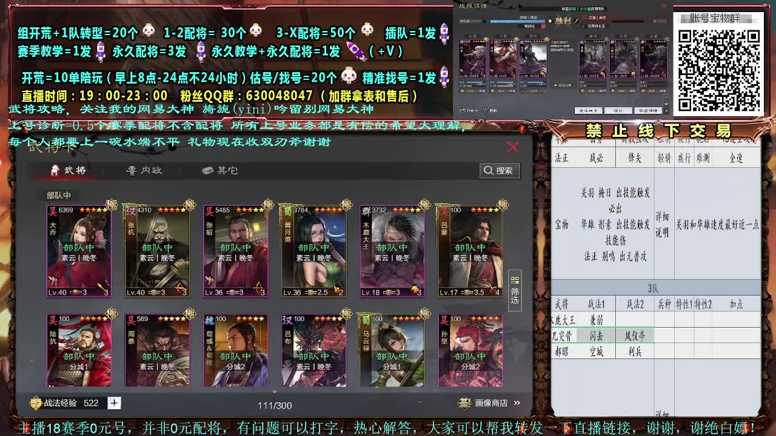Click the badge emblem on 周泰's card corner
This screenshot has height=436, width=776.
(189, 314)
